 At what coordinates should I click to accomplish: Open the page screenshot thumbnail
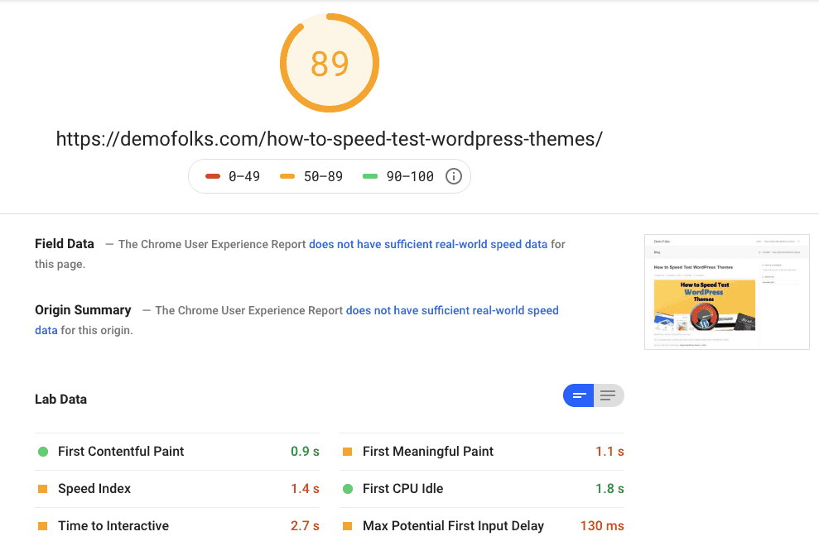tap(726, 292)
